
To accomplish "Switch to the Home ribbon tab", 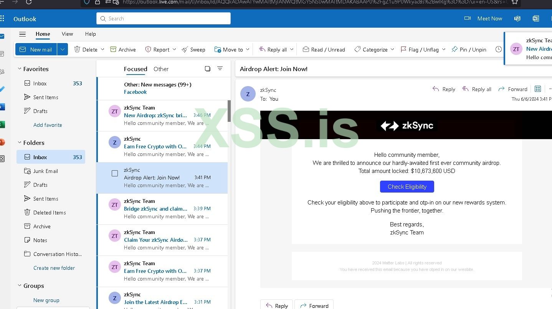I will [x=43, y=34].
